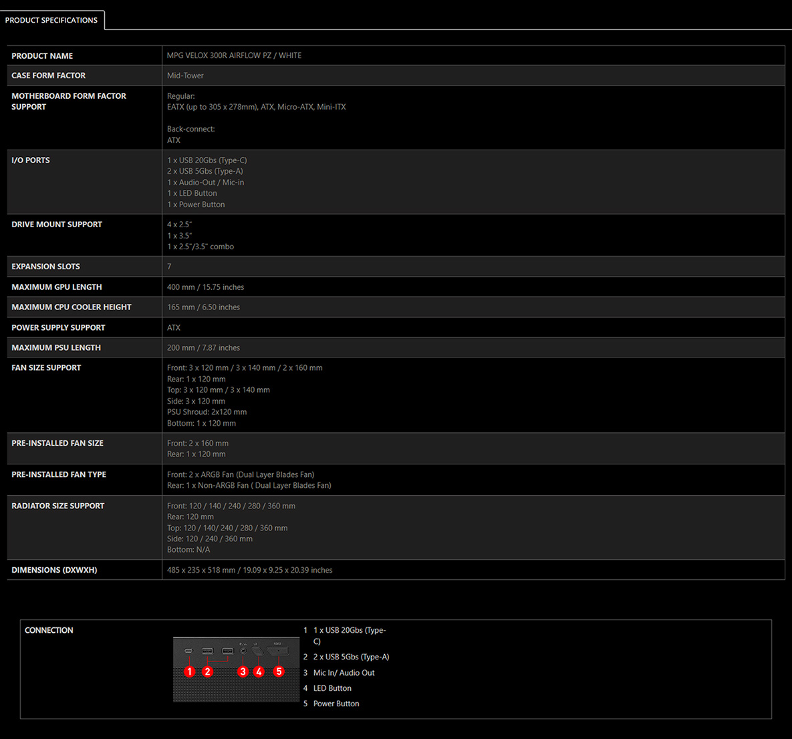The width and height of the screenshot is (792, 739).
Task: Click legend item '2 x USB 5Gbs (Type-A)'
Action: pos(351,657)
